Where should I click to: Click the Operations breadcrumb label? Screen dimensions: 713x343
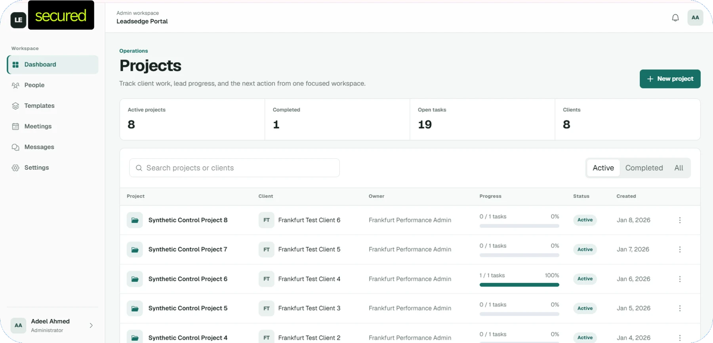click(x=133, y=51)
